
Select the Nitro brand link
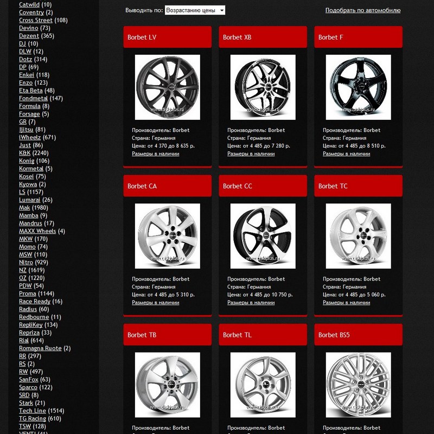click(26, 262)
